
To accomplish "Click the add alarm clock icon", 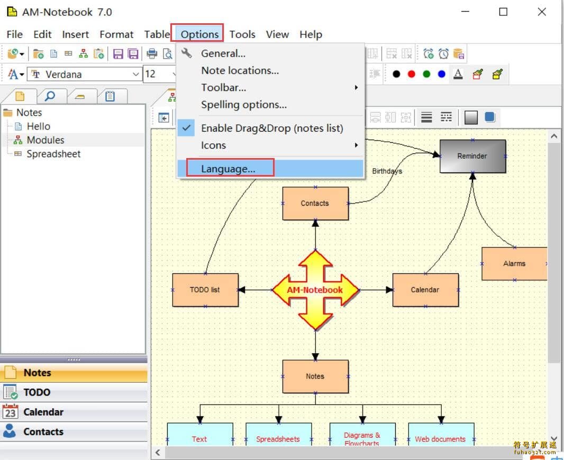I will [x=429, y=54].
